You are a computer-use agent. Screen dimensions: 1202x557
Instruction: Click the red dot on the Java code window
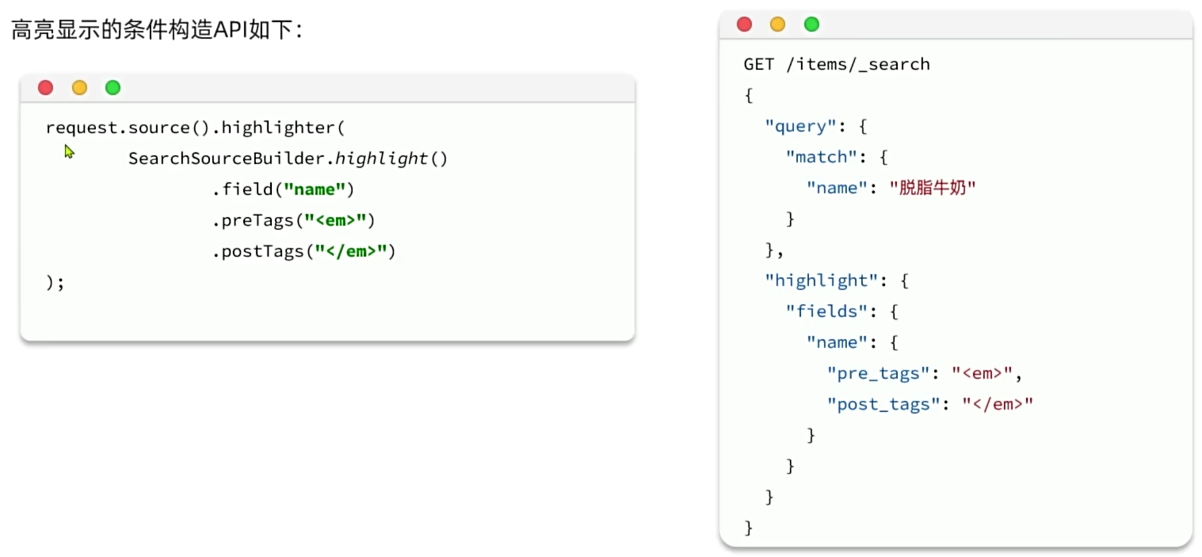point(46,88)
